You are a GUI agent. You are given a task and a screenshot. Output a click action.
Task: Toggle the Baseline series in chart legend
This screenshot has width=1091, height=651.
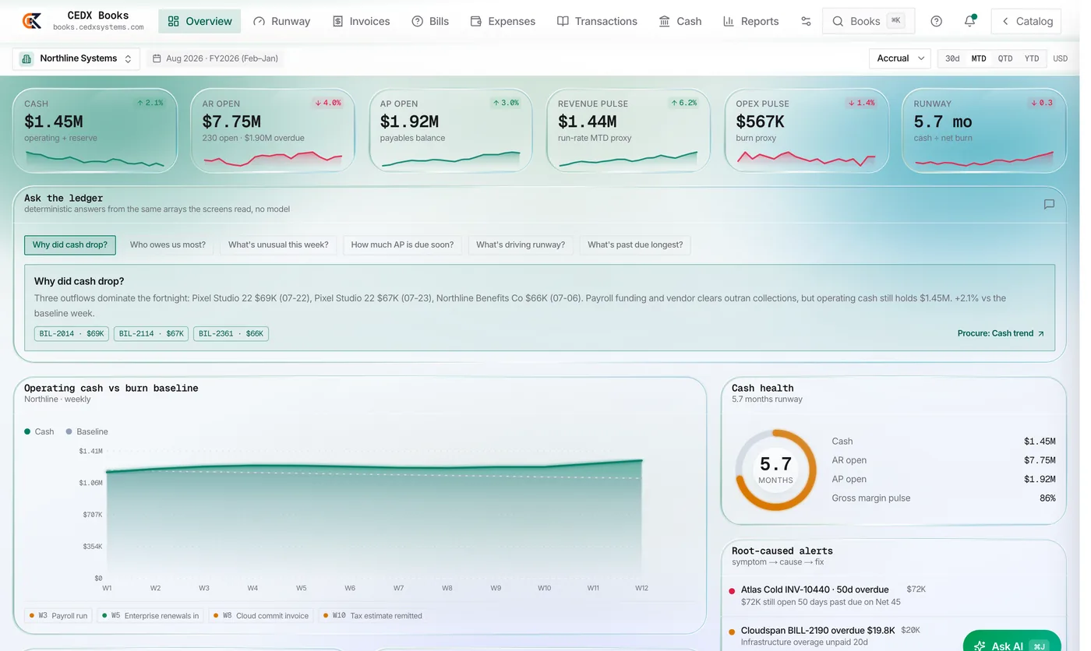point(87,431)
